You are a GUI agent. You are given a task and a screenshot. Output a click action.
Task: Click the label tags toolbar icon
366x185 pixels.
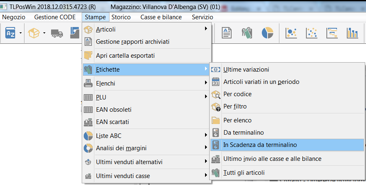246,33
